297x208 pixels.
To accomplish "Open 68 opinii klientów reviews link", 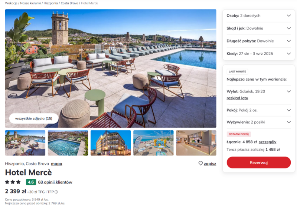I will click(55, 182).
